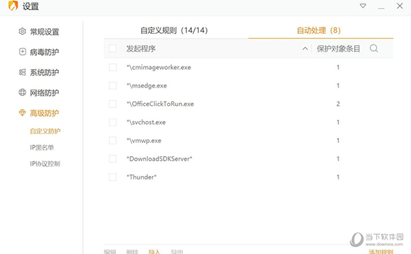Switch to 自定义规则 (14/14) tab
Screen dimensions: 411x254
(x=174, y=30)
